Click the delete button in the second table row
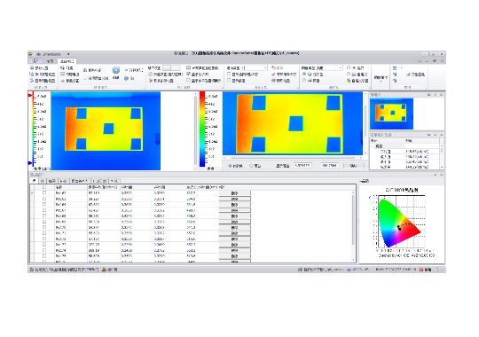Viewport: 479px width, 337px height. pos(234,199)
